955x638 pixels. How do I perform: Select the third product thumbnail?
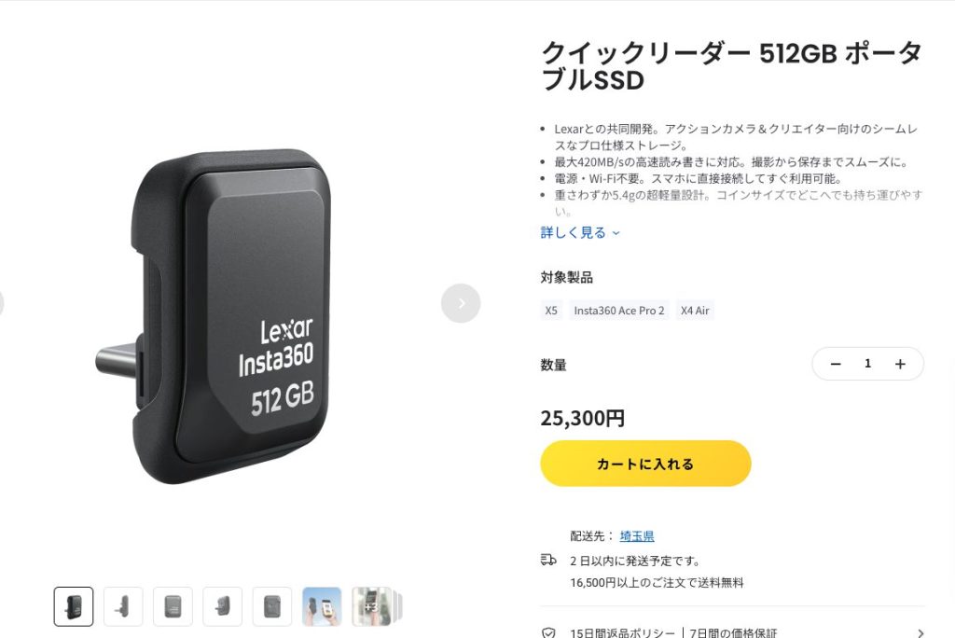click(173, 606)
